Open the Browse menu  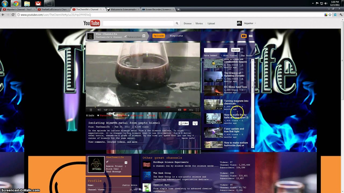point(188,24)
